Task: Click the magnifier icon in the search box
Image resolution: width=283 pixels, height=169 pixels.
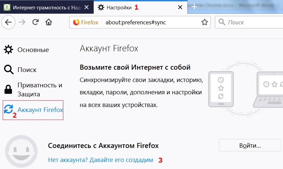Action: [x=222, y=22]
